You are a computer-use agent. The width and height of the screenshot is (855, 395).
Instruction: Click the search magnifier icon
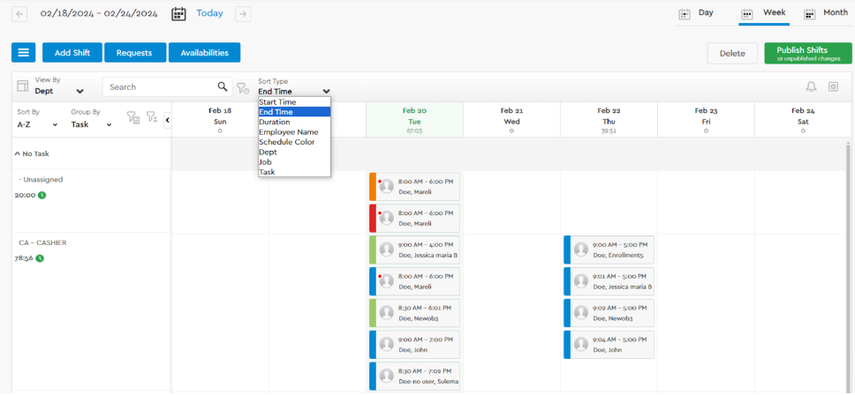click(x=223, y=86)
